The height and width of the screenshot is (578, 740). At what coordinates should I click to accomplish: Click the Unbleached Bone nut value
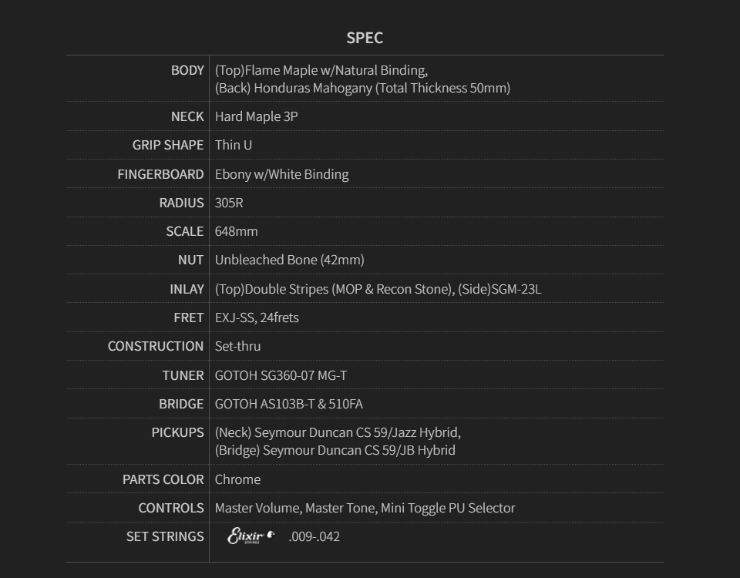coord(289,260)
